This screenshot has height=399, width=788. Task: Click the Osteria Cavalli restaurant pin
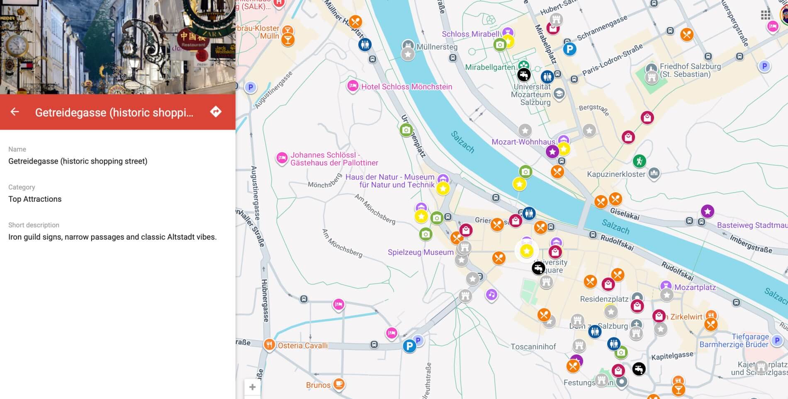[269, 344]
